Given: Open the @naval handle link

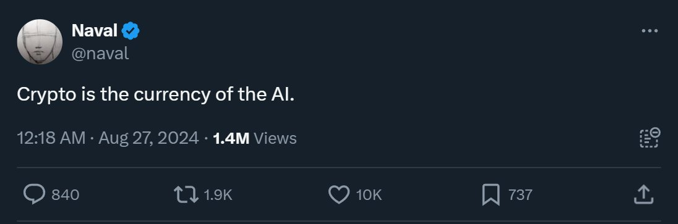Looking at the screenshot, I should [100, 54].
